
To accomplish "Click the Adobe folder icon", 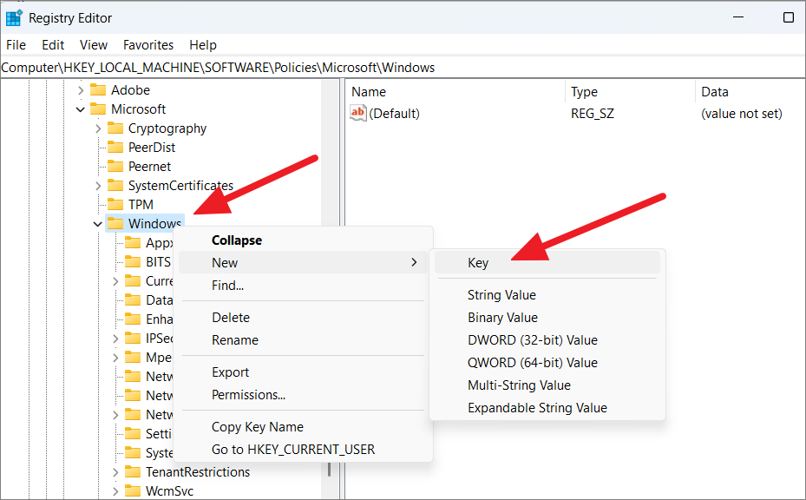I will click(98, 90).
